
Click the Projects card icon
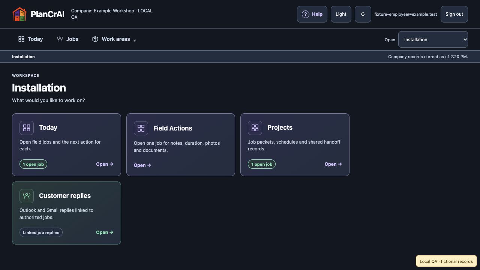click(x=255, y=128)
